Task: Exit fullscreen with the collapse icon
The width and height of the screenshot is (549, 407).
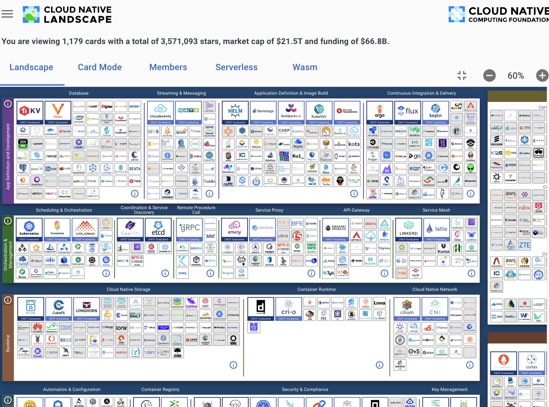Action: coord(462,75)
